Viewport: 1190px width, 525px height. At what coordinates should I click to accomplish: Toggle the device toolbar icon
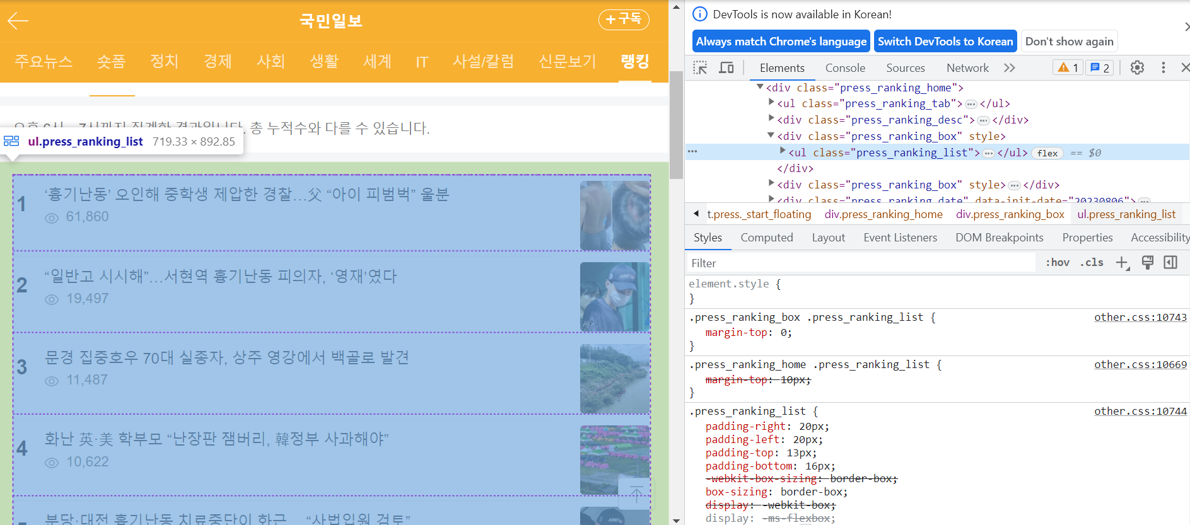pos(726,67)
